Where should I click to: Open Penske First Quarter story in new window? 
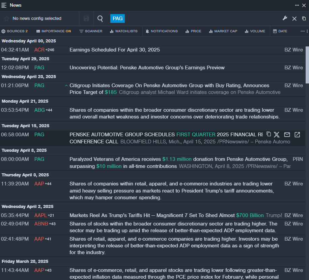tap(297, 135)
